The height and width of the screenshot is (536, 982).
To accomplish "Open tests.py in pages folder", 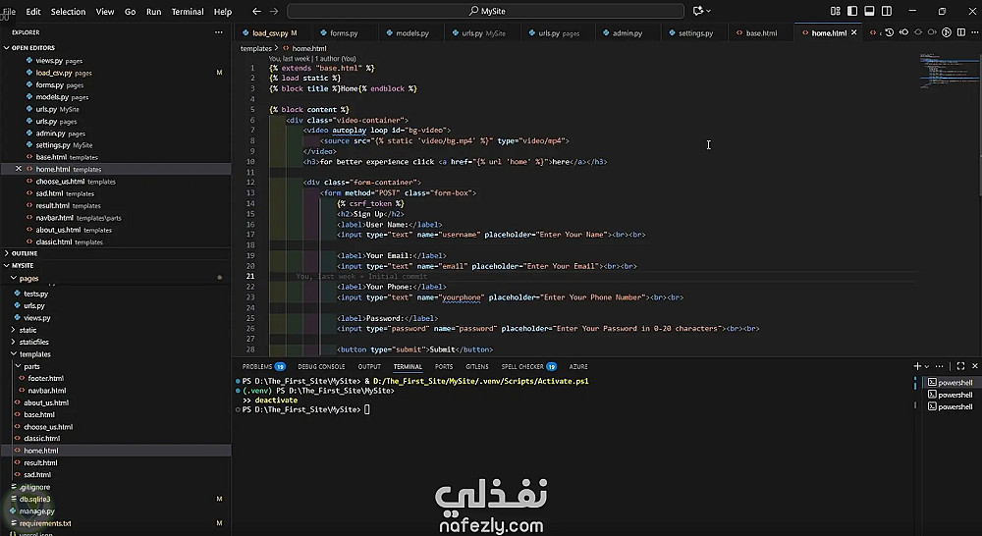I will 35,294.
